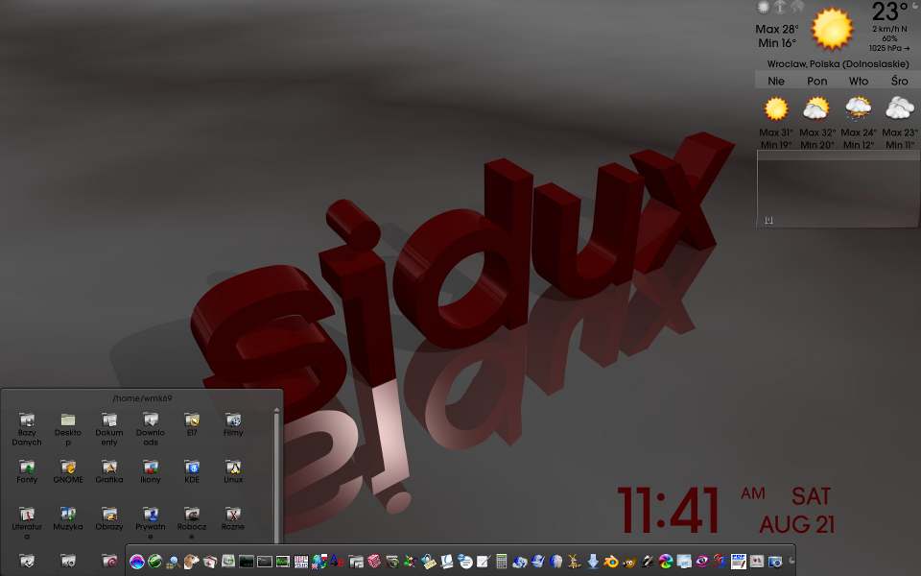Open the green graph system monitor in the dock
921x576 pixels.
point(283,562)
